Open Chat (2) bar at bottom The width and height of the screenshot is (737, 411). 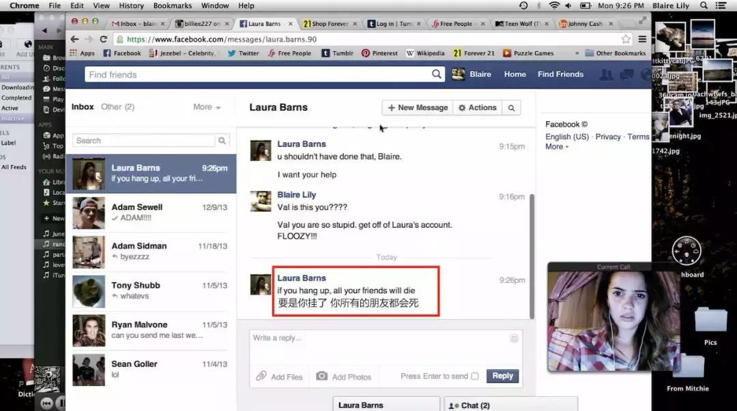click(x=511, y=404)
